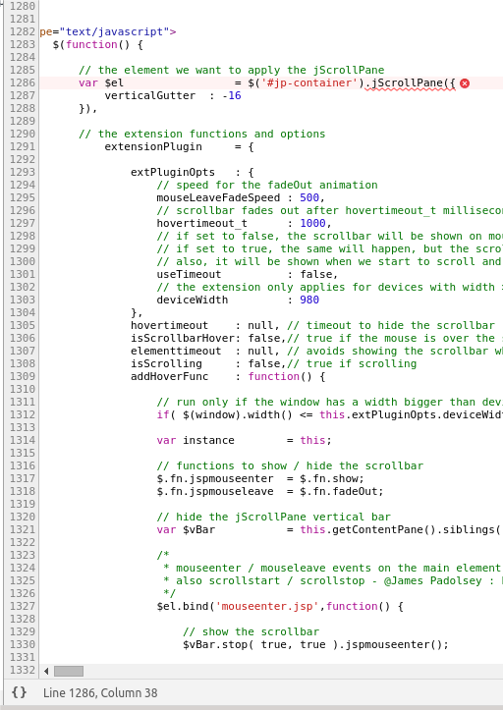Viewport: 503px width, 710px height.
Task: Click line number 1321 in the gutter
Action: 22,529
